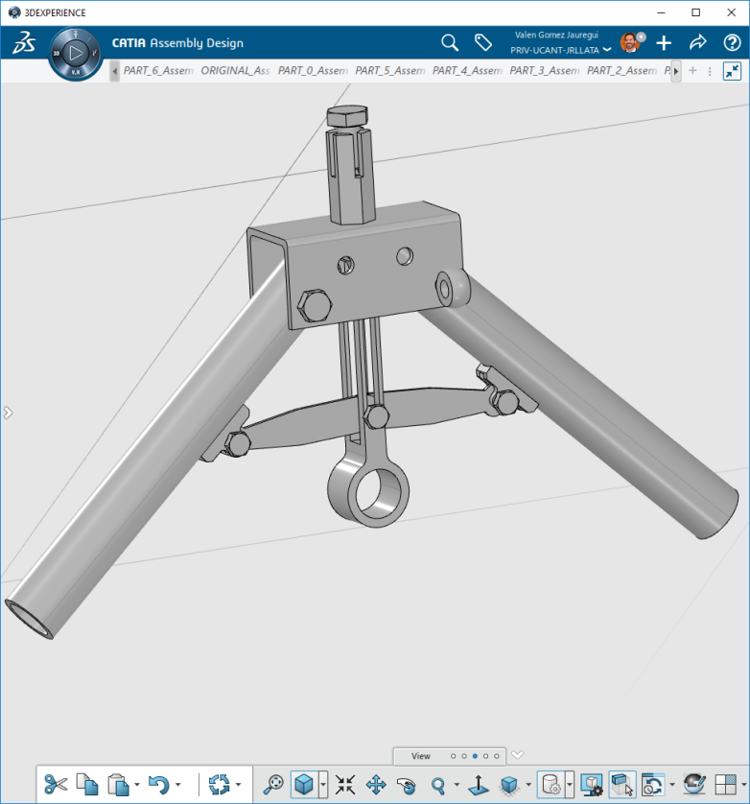
Task: Expand the Paste dropdown arrow
Action: click(137, 785)
